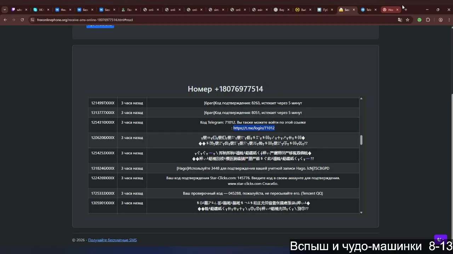The height and width of the screenshot is (254, 453).
Task: Select sender 1224269XXXX cell
Action: pyautogui.click(x=103, y=181)
